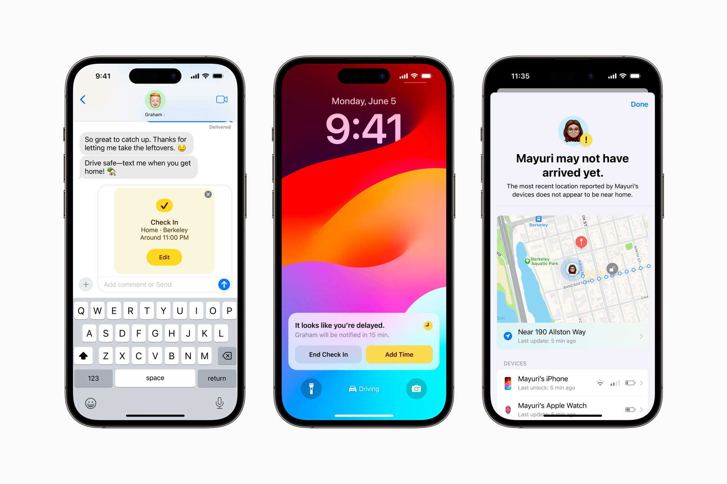Tap the send button in Messages

click(x=225, y=284)
